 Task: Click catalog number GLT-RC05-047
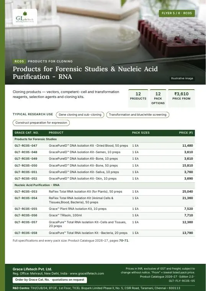[26, 145]
